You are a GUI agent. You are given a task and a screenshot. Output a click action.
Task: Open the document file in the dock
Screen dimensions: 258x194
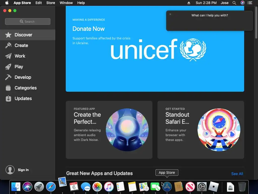click(x=230, y=187)
